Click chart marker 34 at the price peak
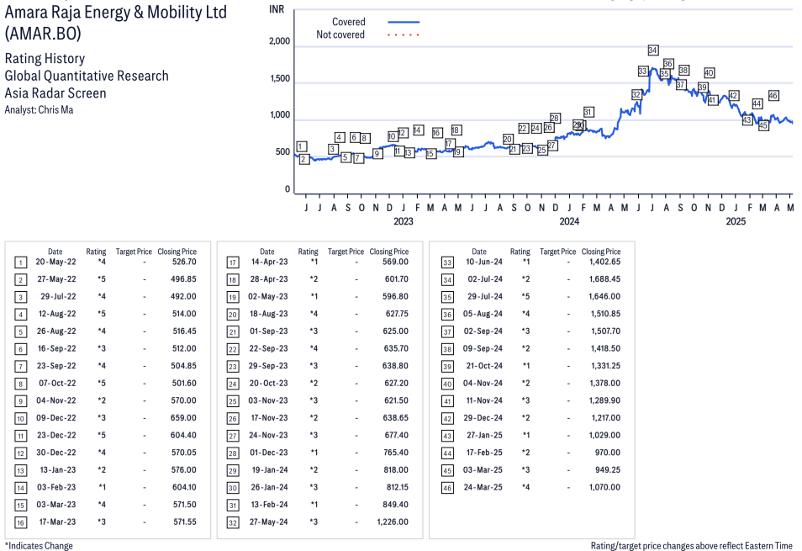The height and width of the screenshot is (551, 802). click(652, 50)
